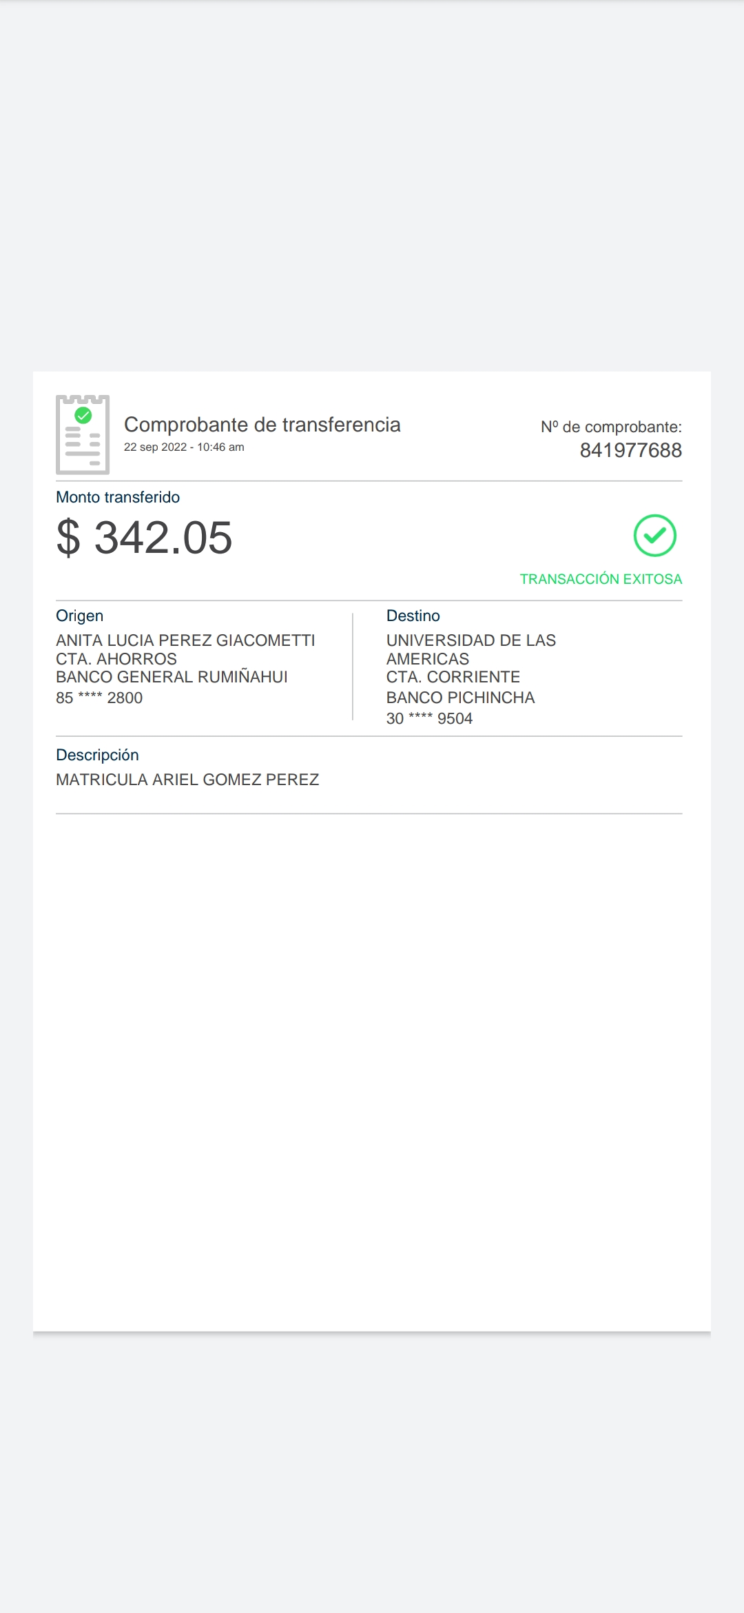Click the Destino section heading
The height and width of the screenshot is (1613, 744).
[x=413, y=616]
